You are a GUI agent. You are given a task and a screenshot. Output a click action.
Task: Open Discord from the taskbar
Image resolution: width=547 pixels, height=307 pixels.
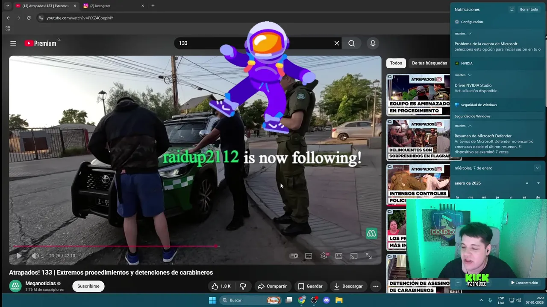point(326,300)
